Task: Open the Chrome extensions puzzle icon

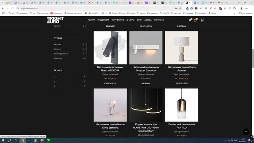Action: click(x=235, y=8)
